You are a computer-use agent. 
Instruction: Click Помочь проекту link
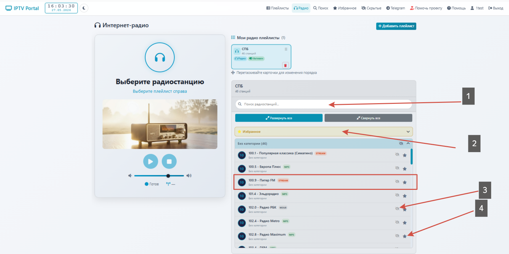[x=426, y=8]
